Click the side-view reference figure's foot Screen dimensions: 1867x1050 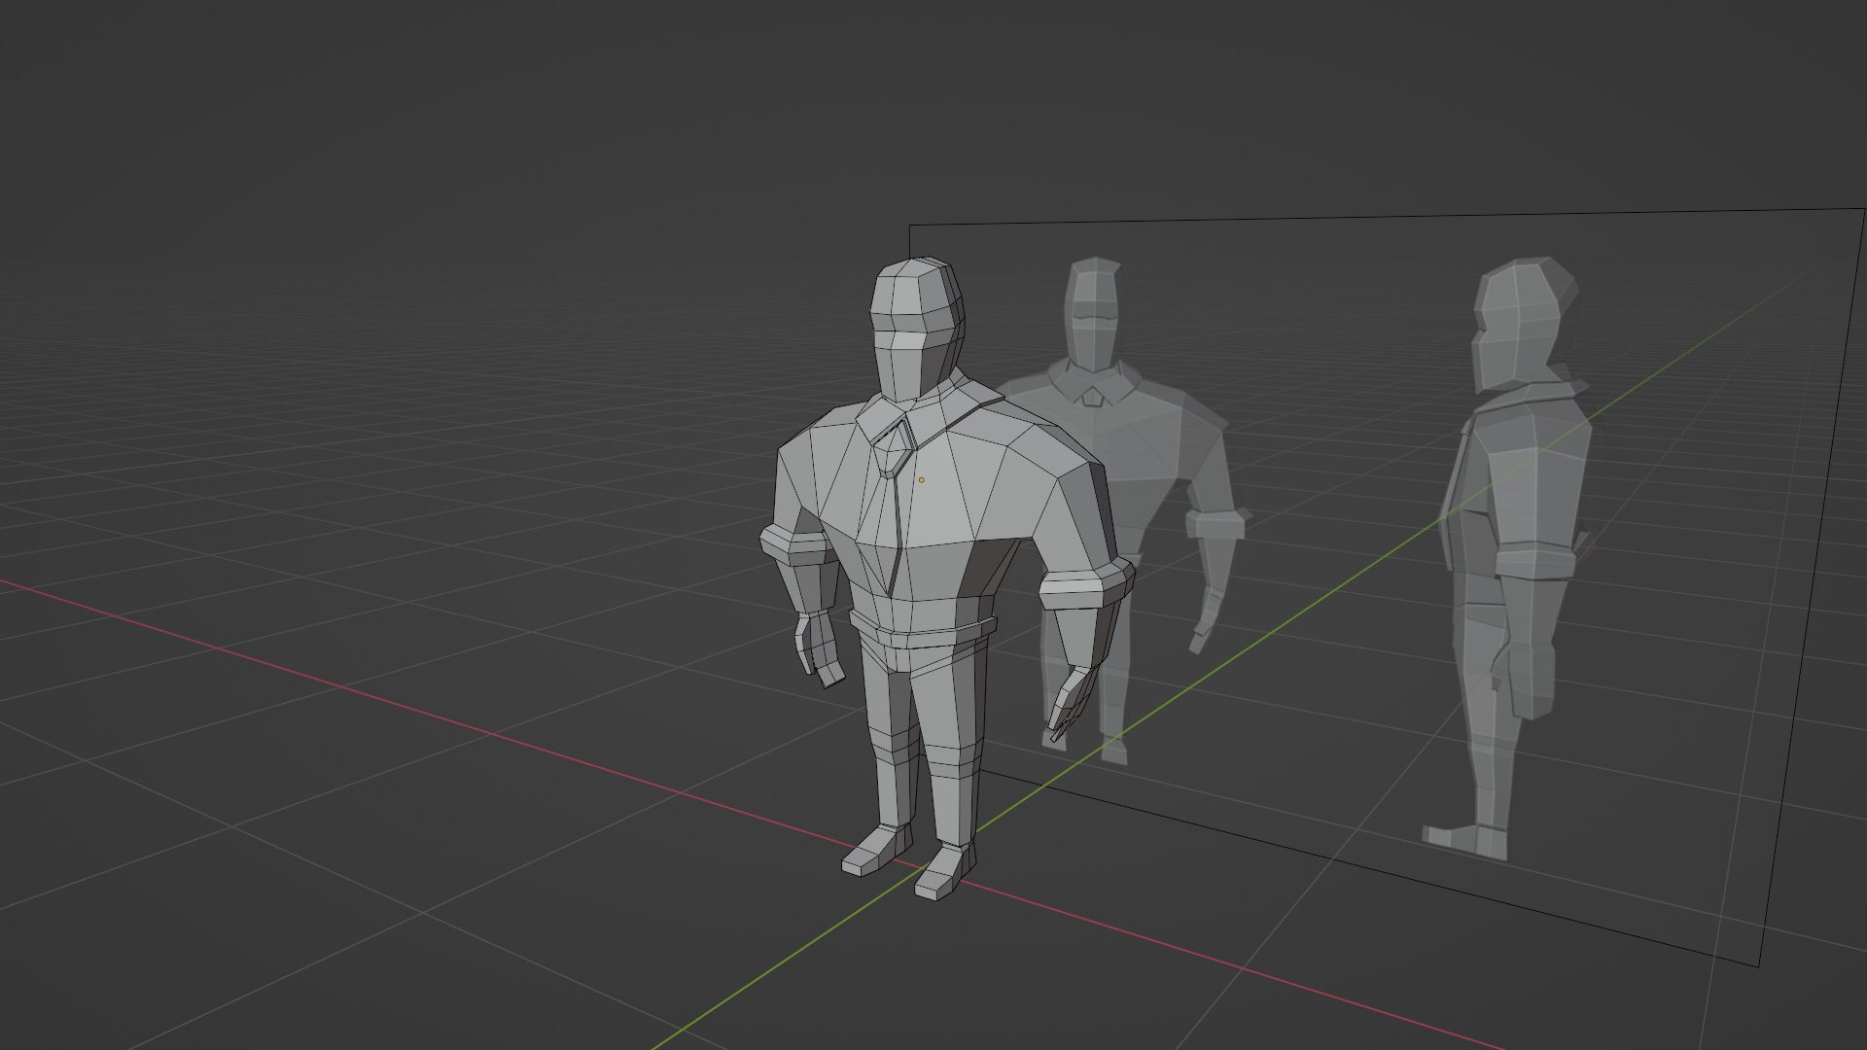pos(1463,839)
